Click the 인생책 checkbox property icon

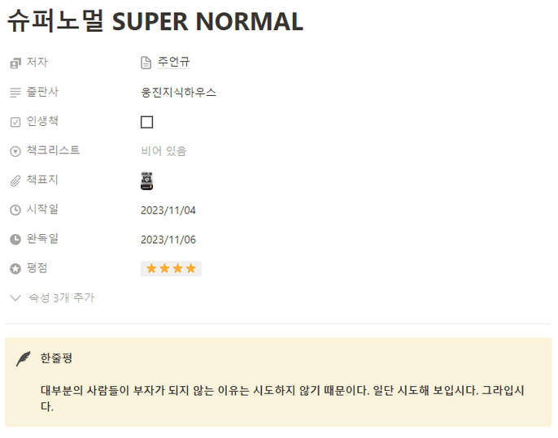[15, 122]
